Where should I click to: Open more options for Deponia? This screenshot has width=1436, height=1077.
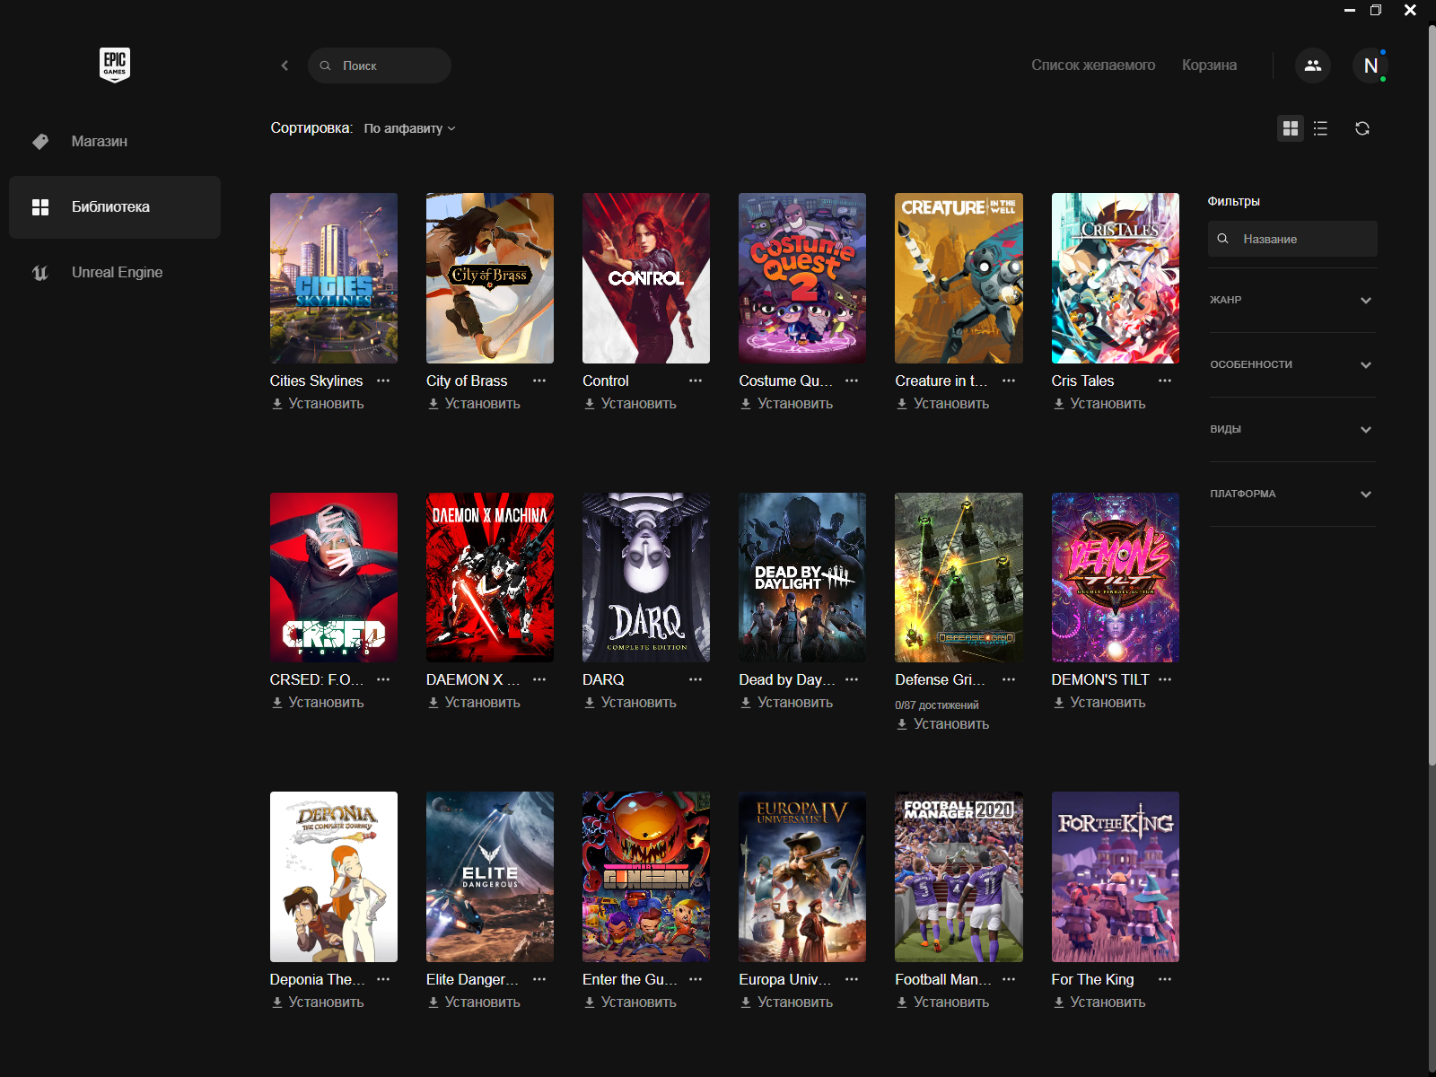[x=383, y=979]
